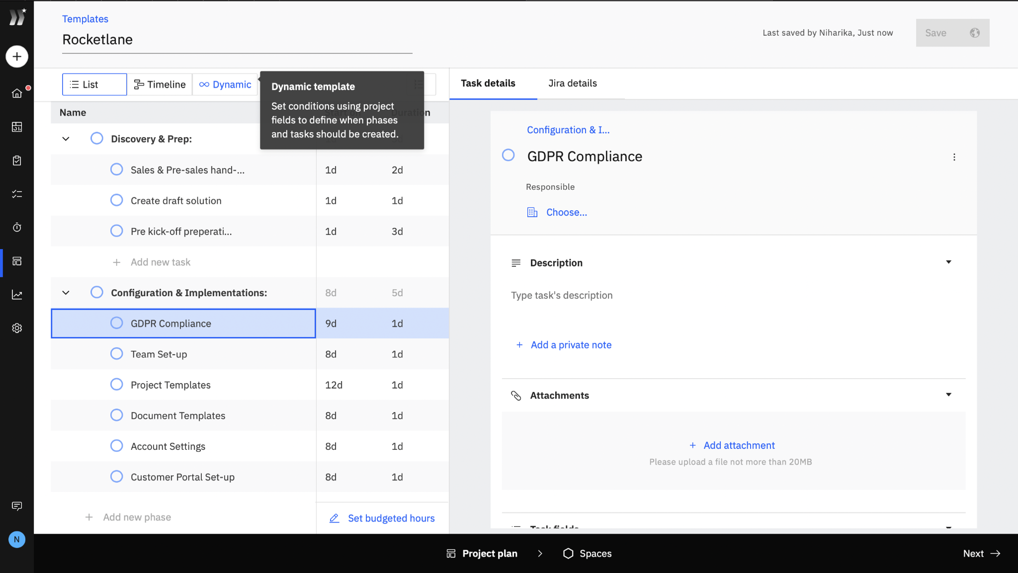Open the time tracking stopwatch icon
Viewport: 1018px width, 573px height.
(17, 228)
